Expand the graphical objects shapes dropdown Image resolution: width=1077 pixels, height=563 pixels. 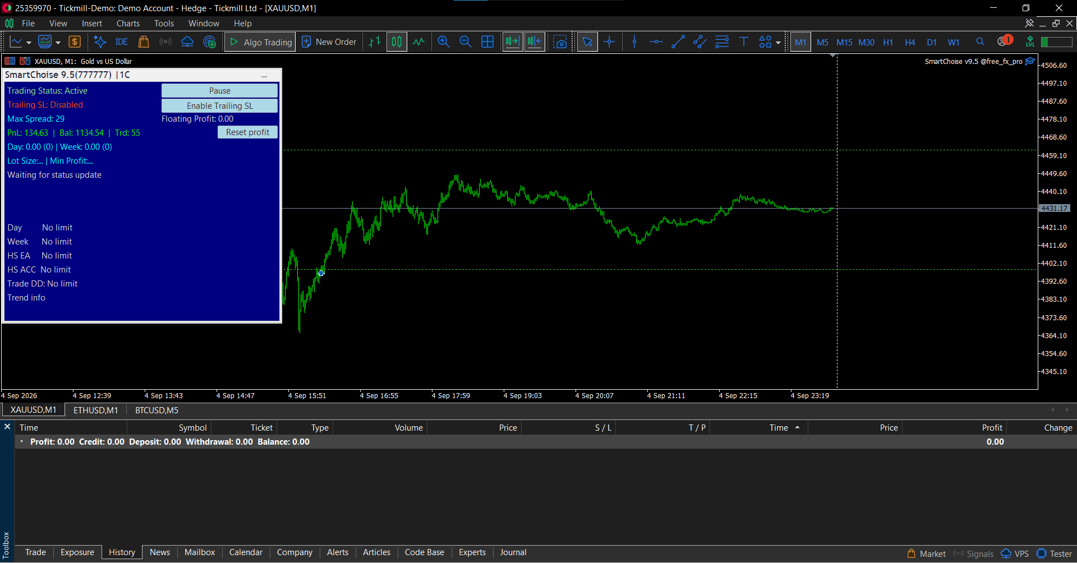778,43
